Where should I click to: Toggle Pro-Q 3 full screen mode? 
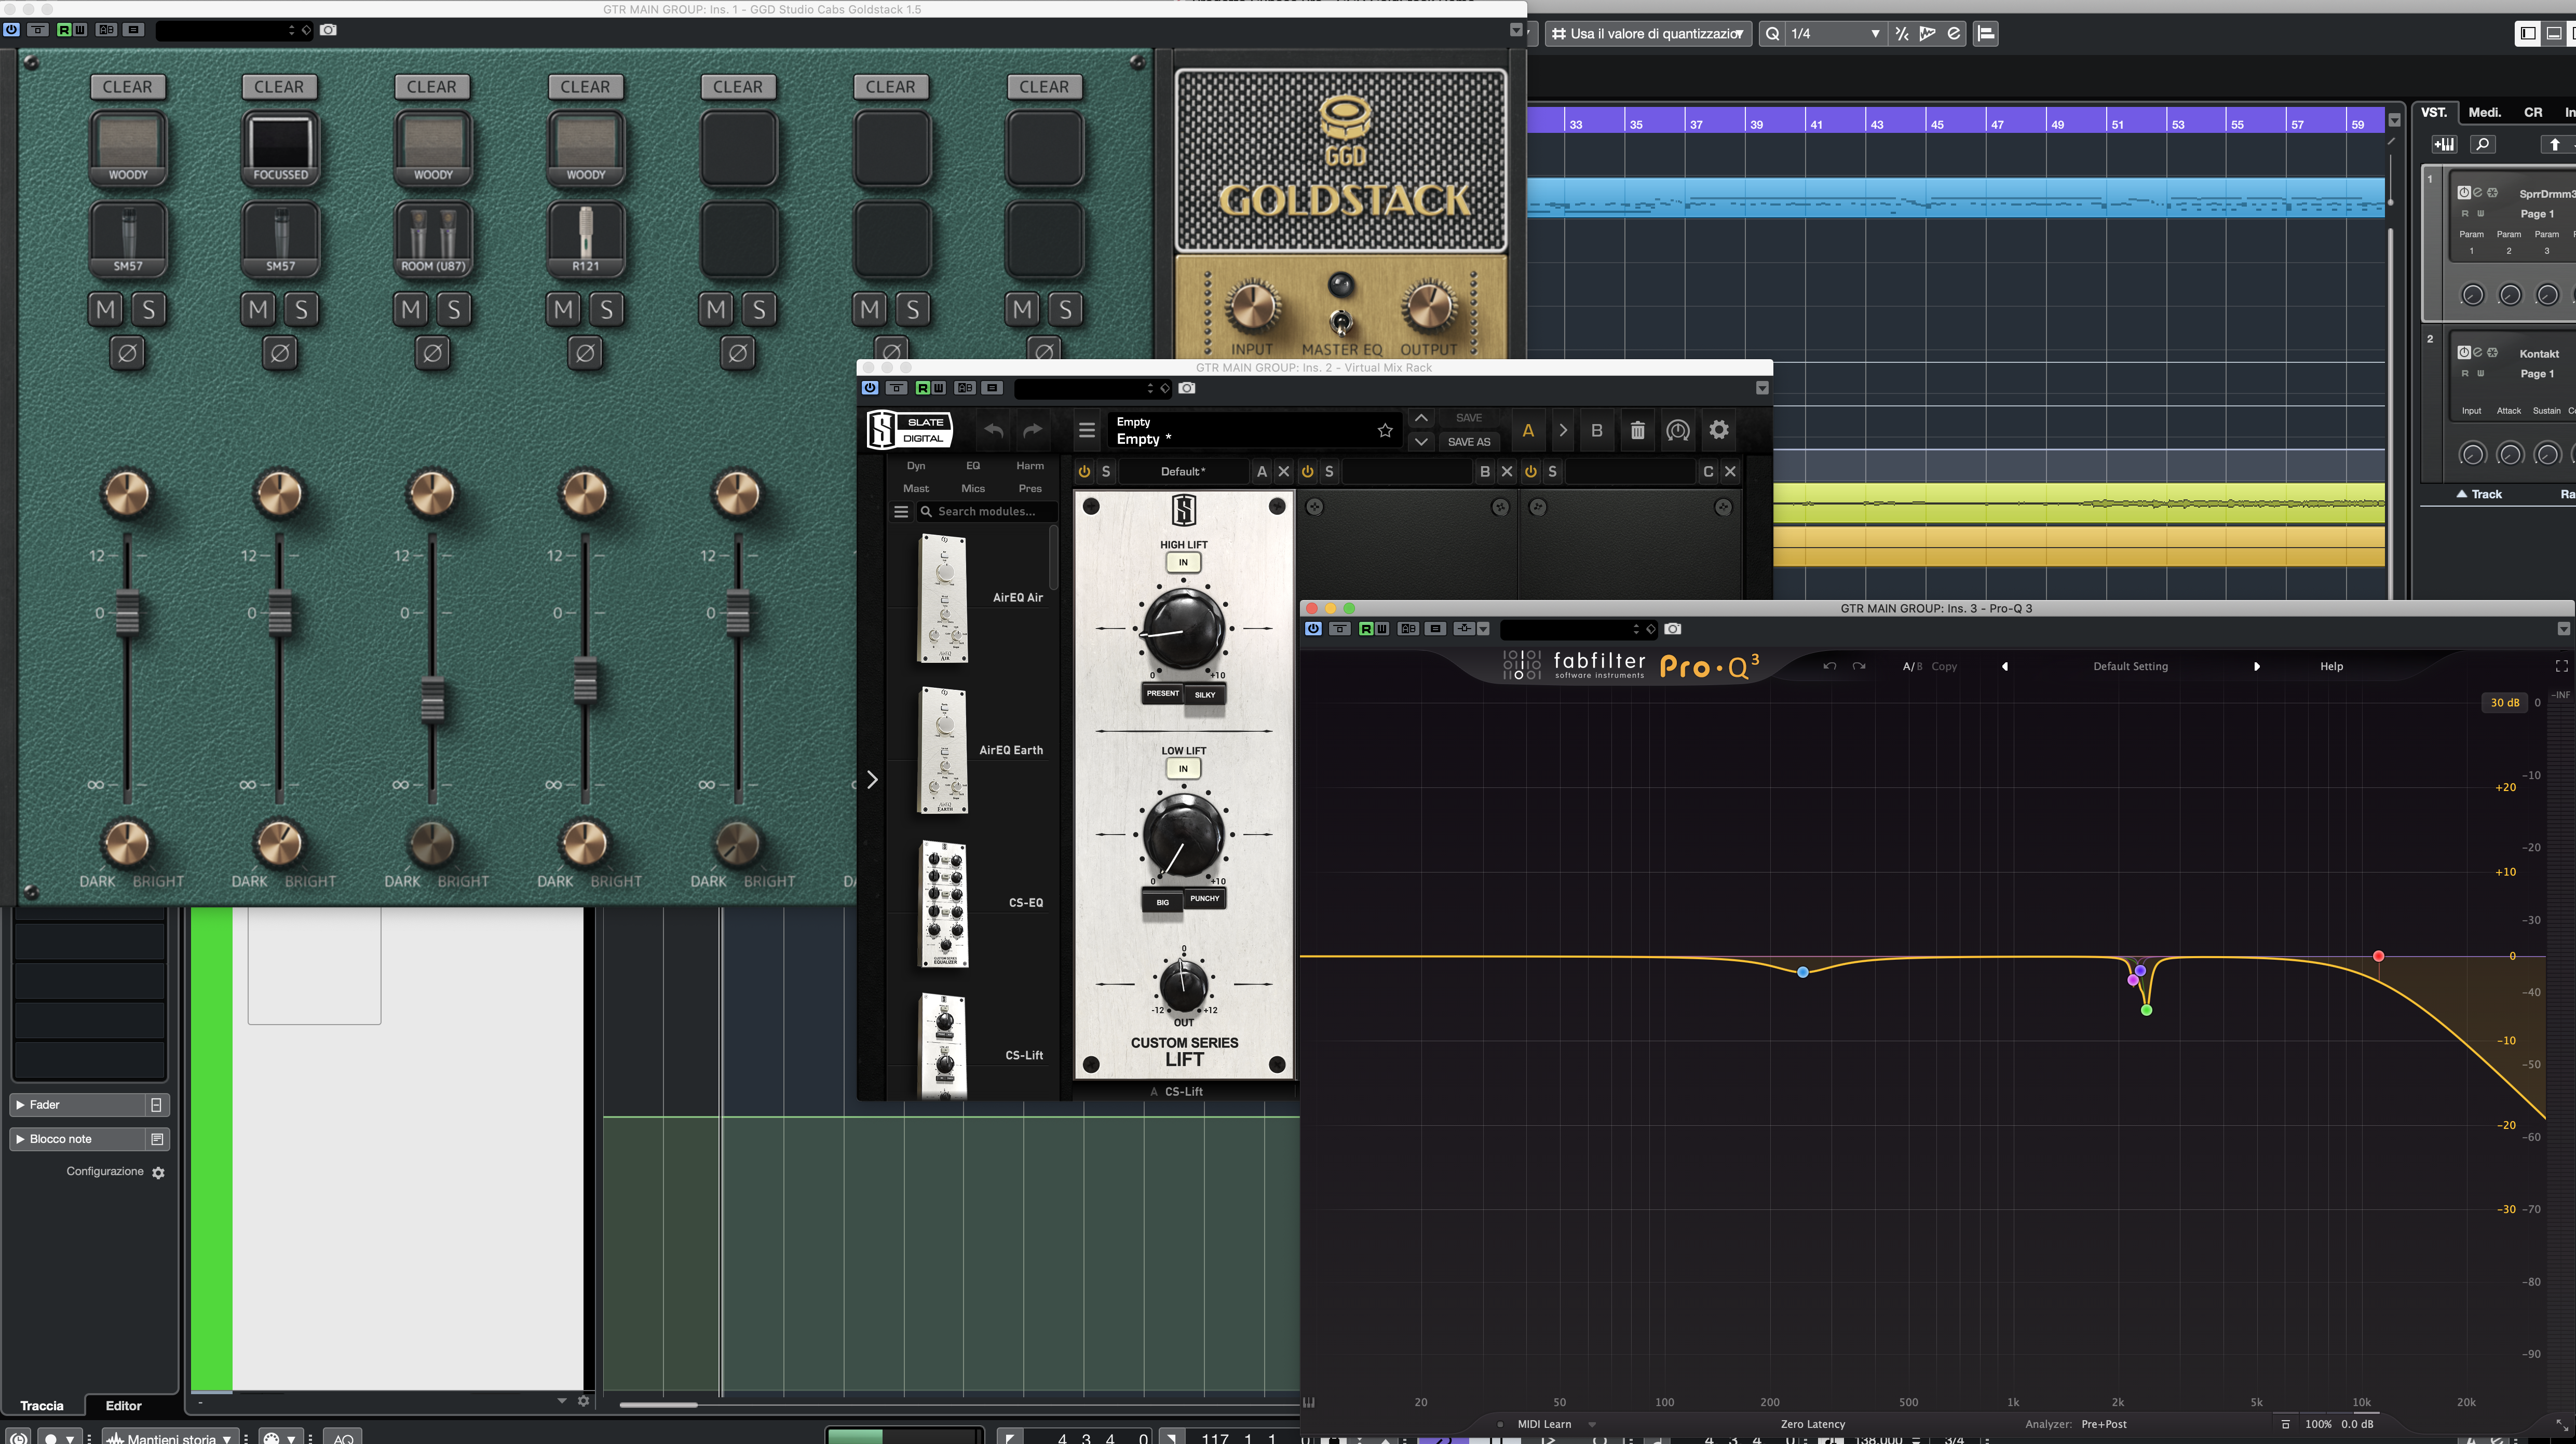tap(2561, 666)
